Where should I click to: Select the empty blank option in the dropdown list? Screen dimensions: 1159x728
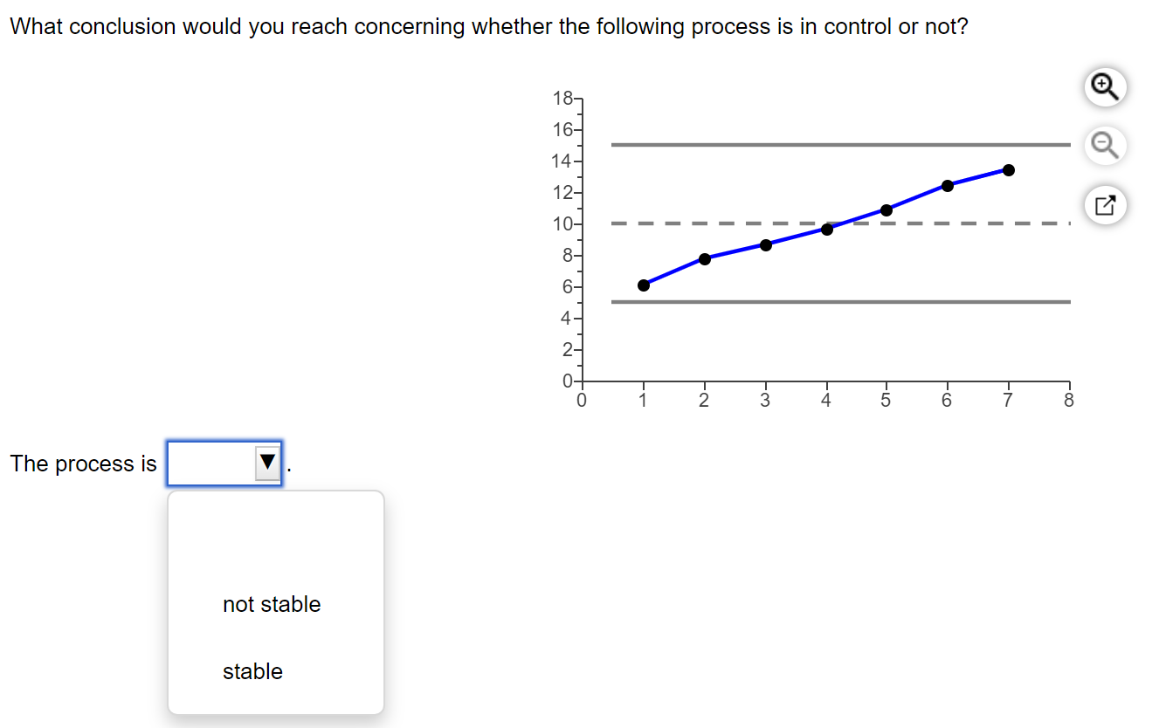point(275,537)
